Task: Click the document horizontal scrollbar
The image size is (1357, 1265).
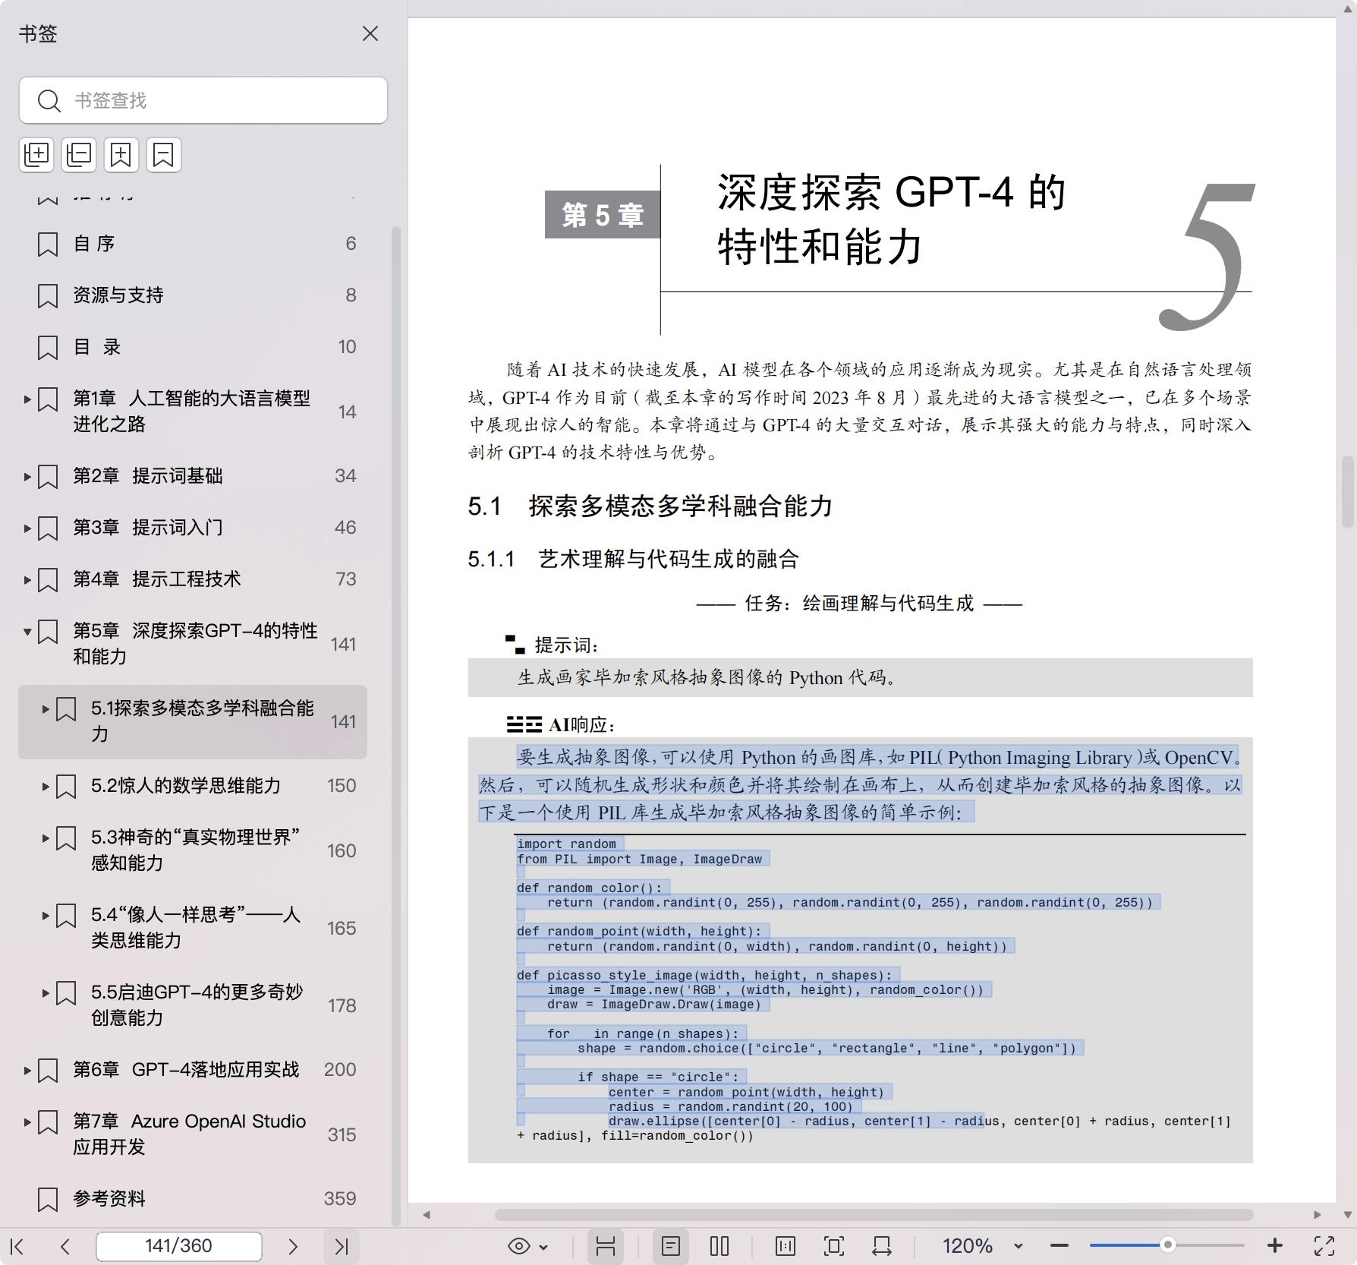Action: [x=874, y=1215]
